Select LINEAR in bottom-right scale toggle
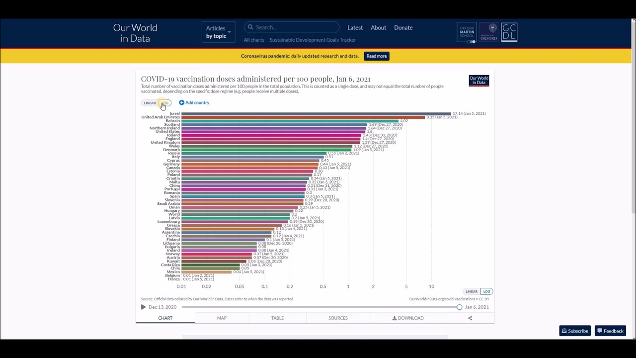636x358 pixels. [471, 291]
